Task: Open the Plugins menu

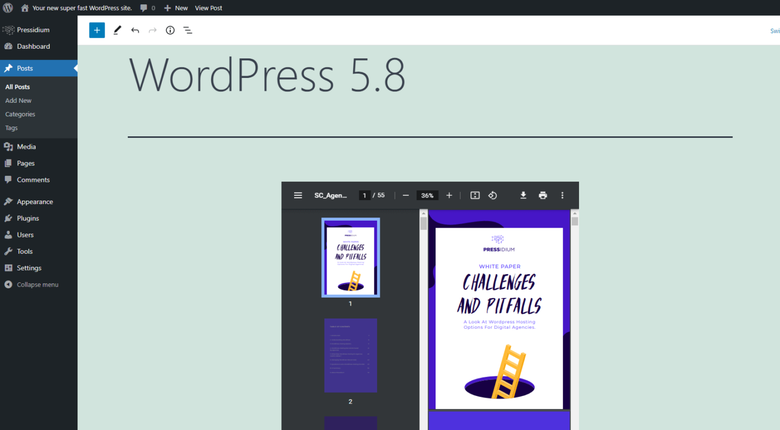Action: (x=38, y=219)
